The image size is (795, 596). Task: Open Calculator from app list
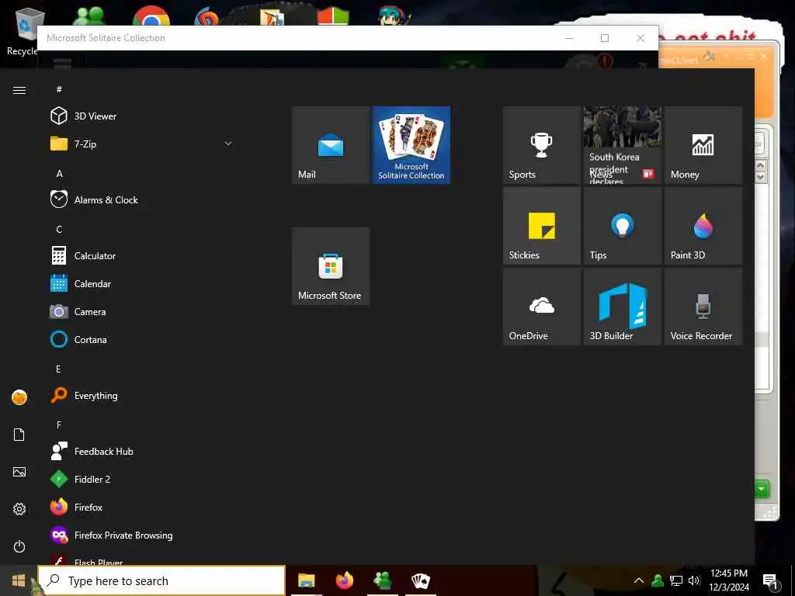point(142,255)
